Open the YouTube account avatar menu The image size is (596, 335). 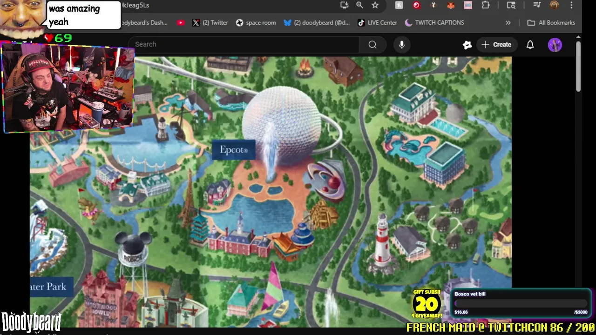(555, 45)
